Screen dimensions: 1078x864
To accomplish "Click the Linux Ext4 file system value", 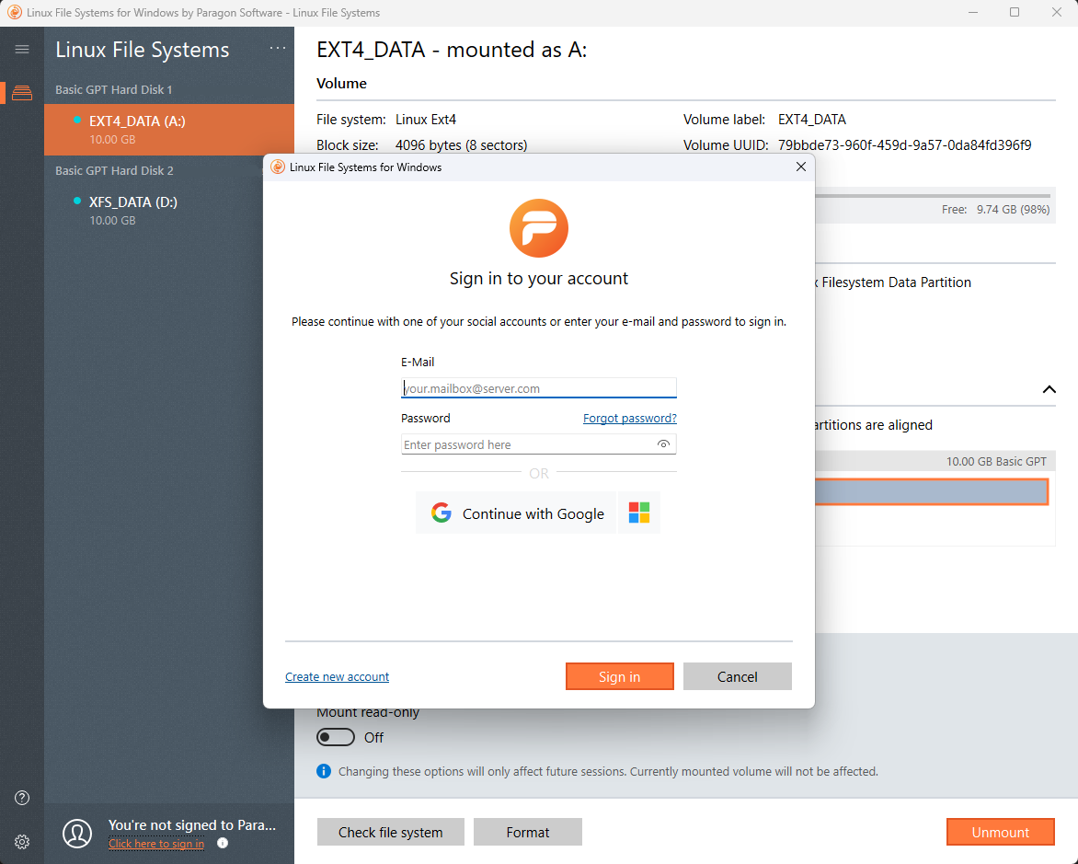I will (x=426, y=120).
